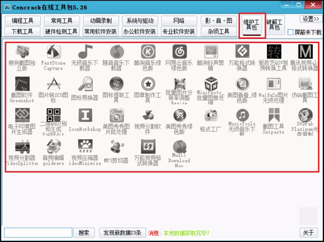Open 图标易换器 icon
The image size is (324, 242).
pos(85,84)
